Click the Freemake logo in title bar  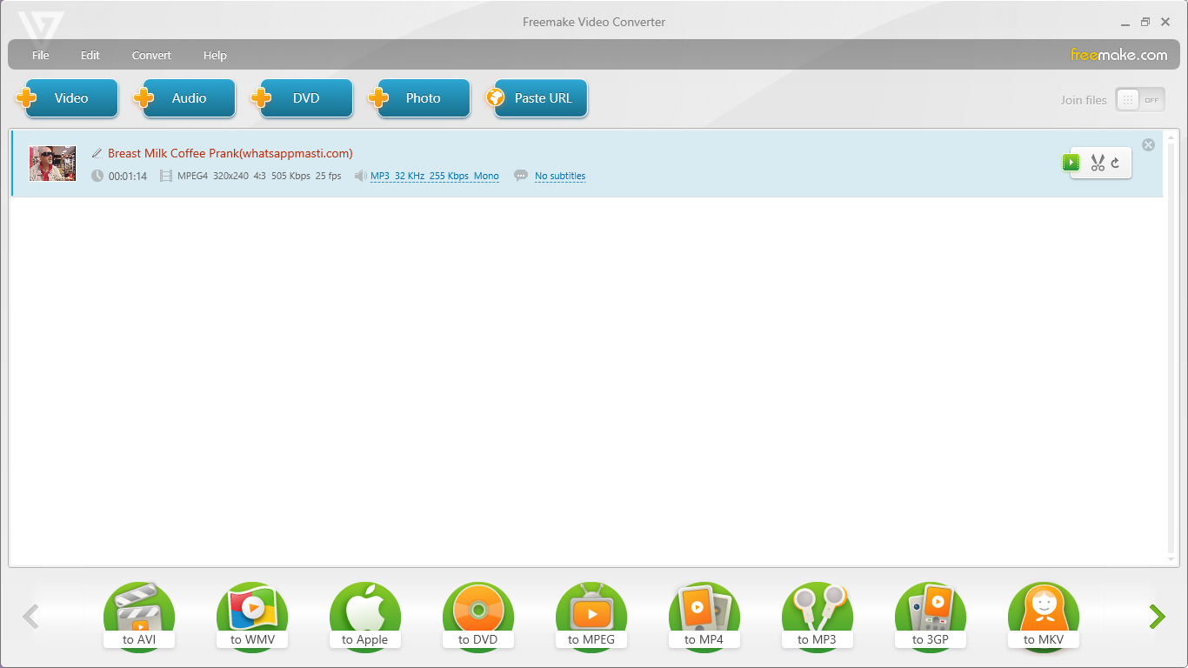pos(40,29)
